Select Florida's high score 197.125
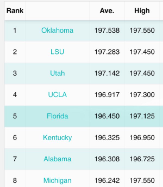 (x=142, y=116)
